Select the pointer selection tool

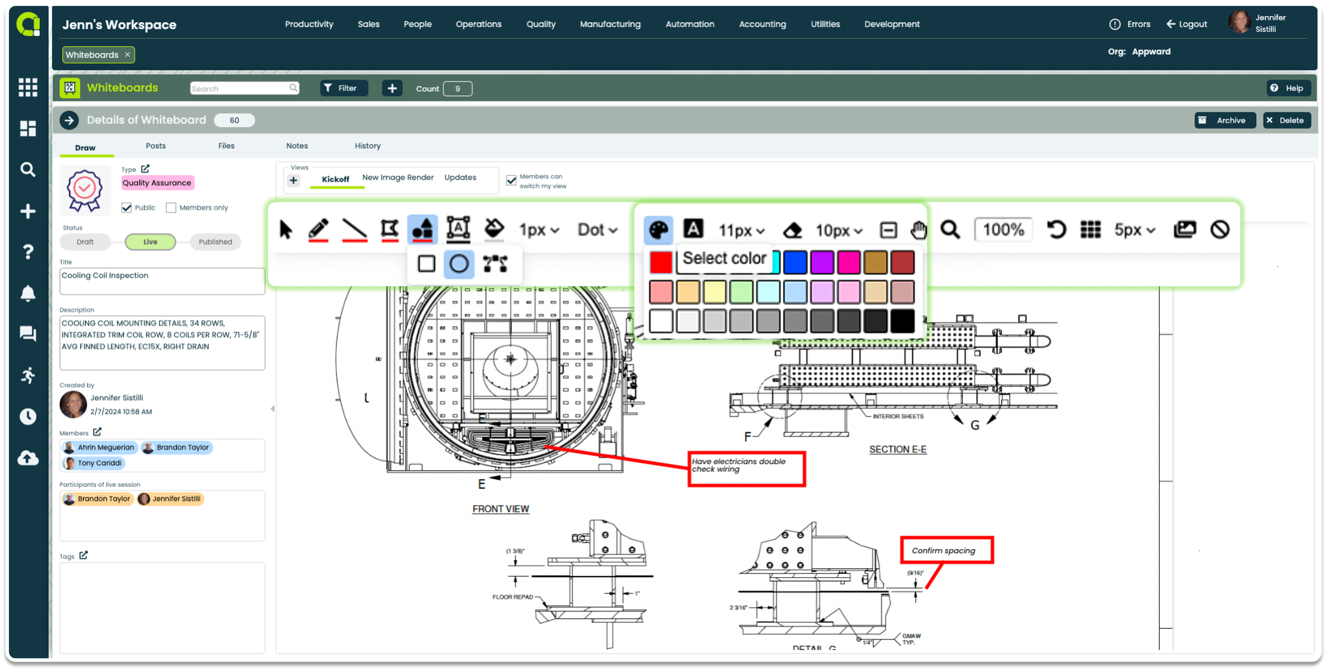[x=285, y=230]
